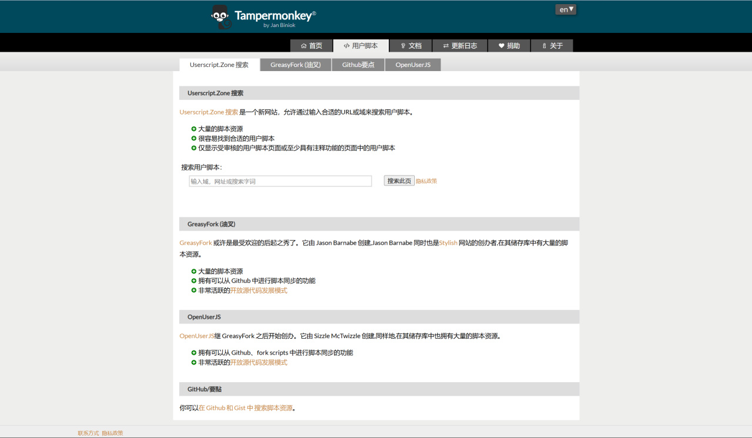Image resolution: width=752 pixels, height=438 pixels.
Task: Click the bullet text starting with "仅显示受审核的"
Action: coord(297,148)
